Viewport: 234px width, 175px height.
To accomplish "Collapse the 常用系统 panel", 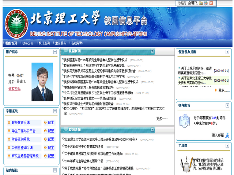I will [x=55, y=111].
